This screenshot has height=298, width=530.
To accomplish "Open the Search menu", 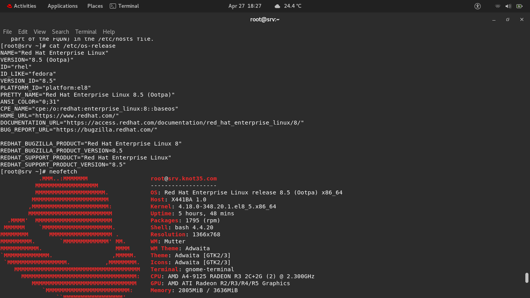I will (61, 32).
